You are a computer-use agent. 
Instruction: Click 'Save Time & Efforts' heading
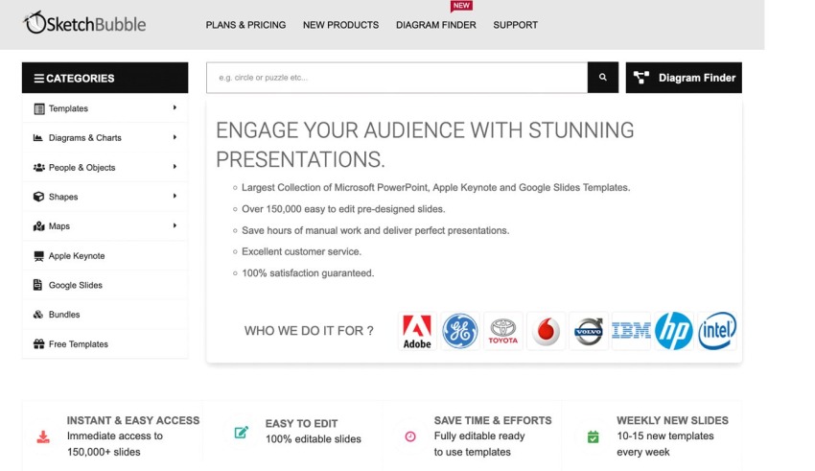coord(493,420)
